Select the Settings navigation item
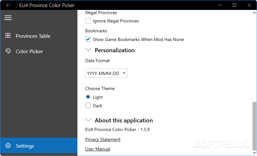Image resolution: width=257 pixels, height=156 pixels. pyautogui.click(x=39, y=145)
